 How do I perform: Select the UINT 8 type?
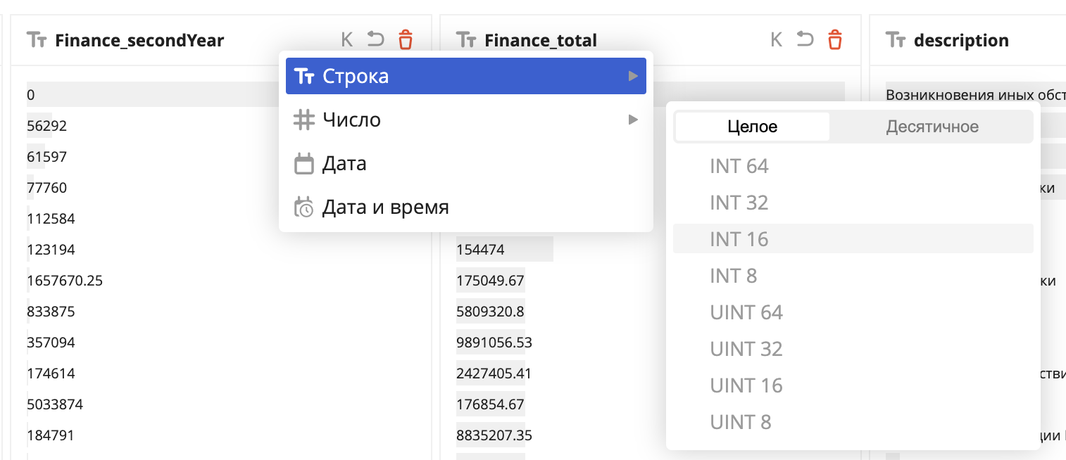pyautogui.click(x=741, y=422)
